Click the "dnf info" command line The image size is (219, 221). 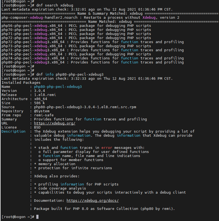(70, 75)
